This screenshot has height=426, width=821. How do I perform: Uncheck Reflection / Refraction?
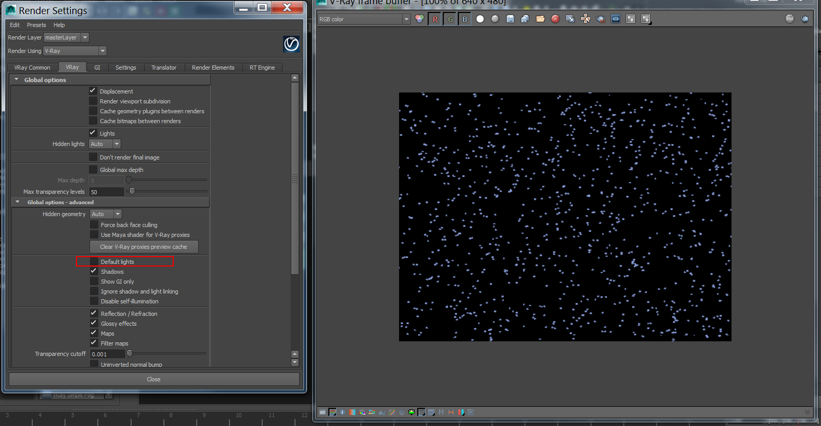point(94,313)
